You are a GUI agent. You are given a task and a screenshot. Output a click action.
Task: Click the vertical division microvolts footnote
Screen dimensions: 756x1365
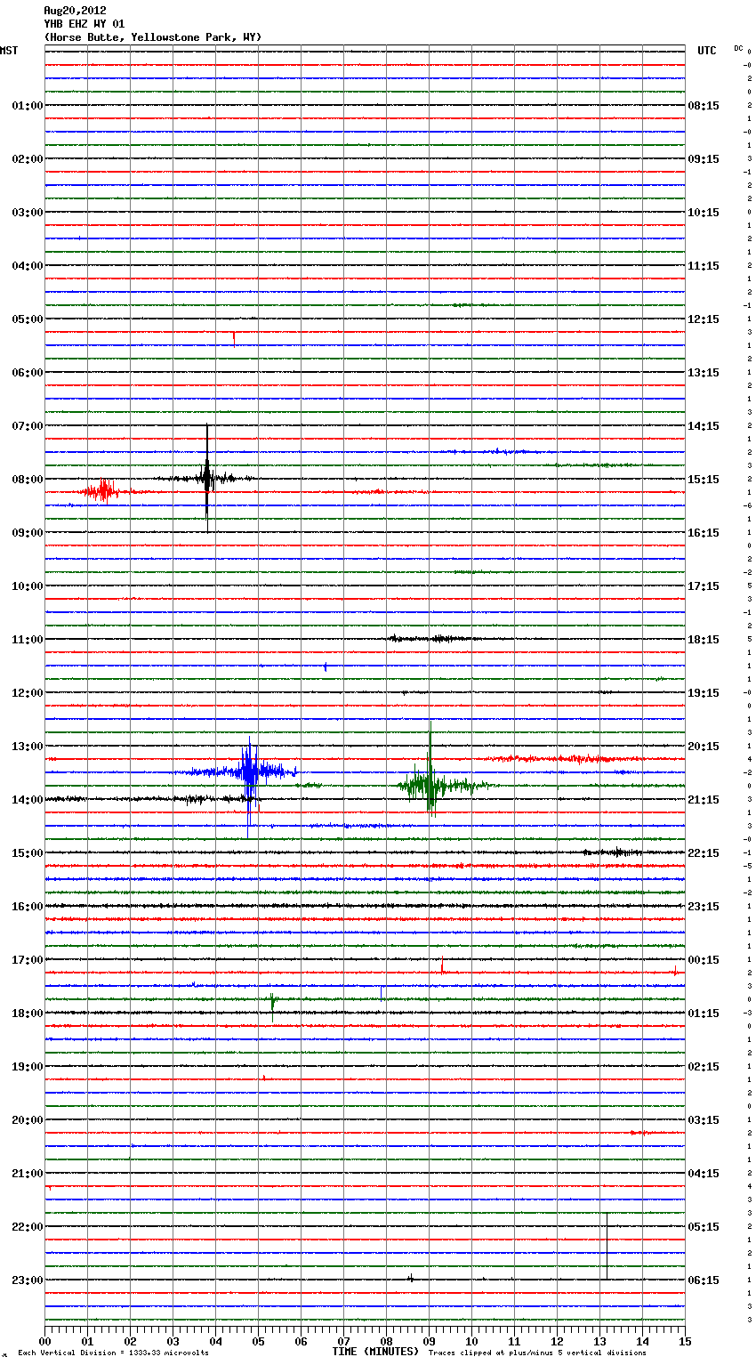[x=113, y=1353]
